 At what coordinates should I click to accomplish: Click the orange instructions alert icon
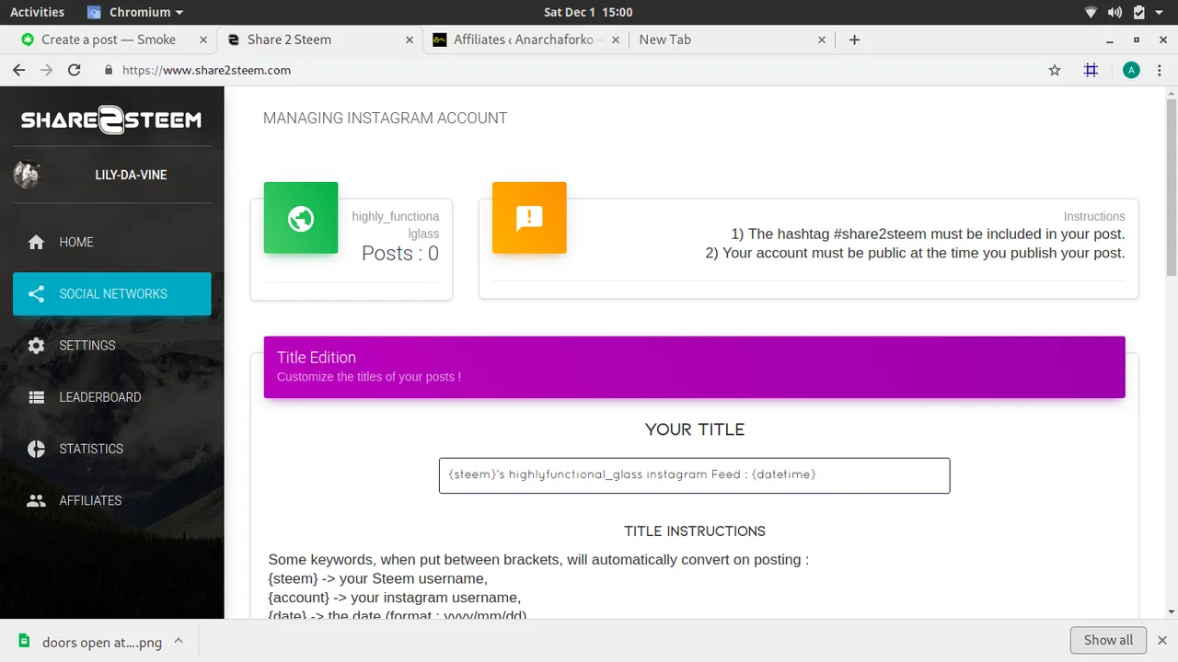tap(529, 218)
